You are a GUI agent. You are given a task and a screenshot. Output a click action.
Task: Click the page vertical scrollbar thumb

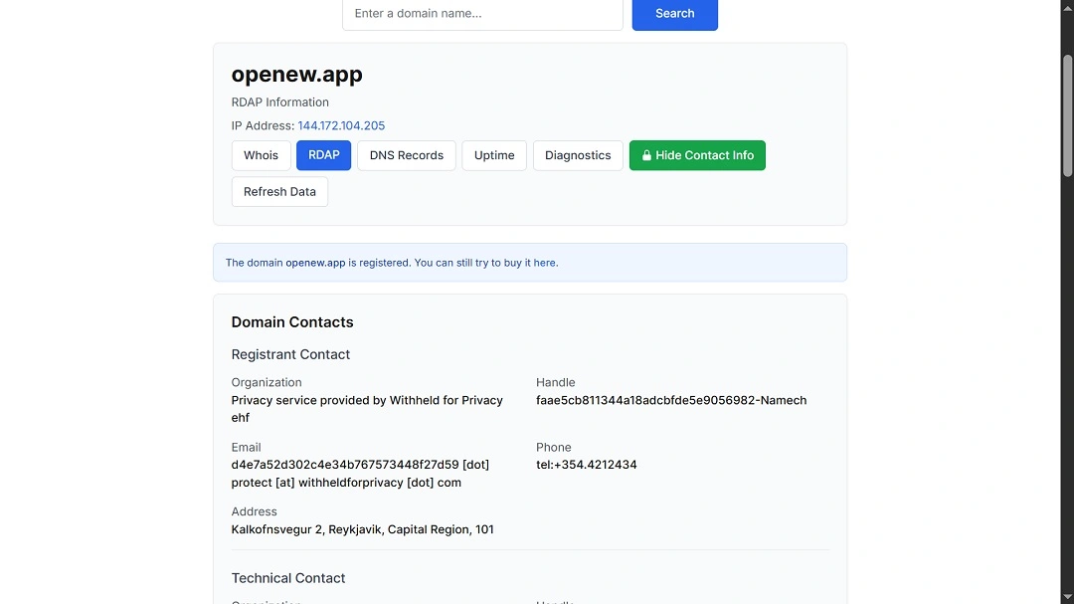click(1067, 116)
